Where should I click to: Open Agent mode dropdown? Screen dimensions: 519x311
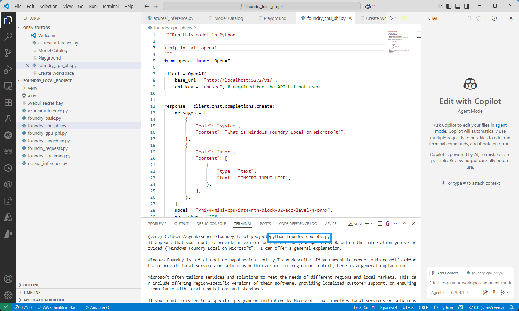438,293
